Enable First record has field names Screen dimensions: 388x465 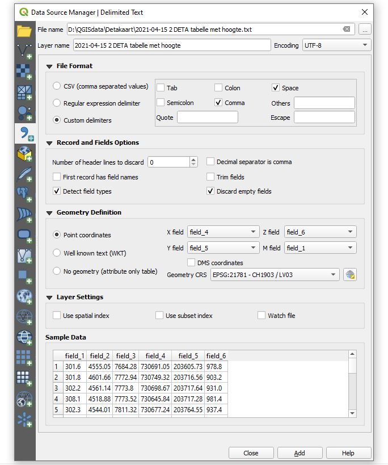point(57,177)
